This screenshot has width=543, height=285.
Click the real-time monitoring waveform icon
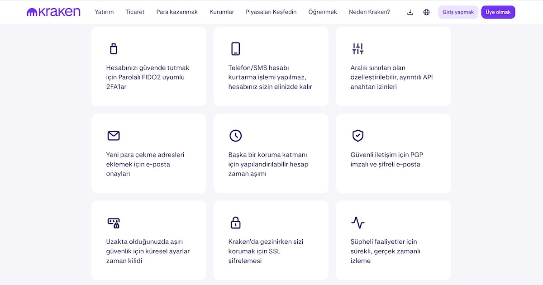[x=357, y=223]
